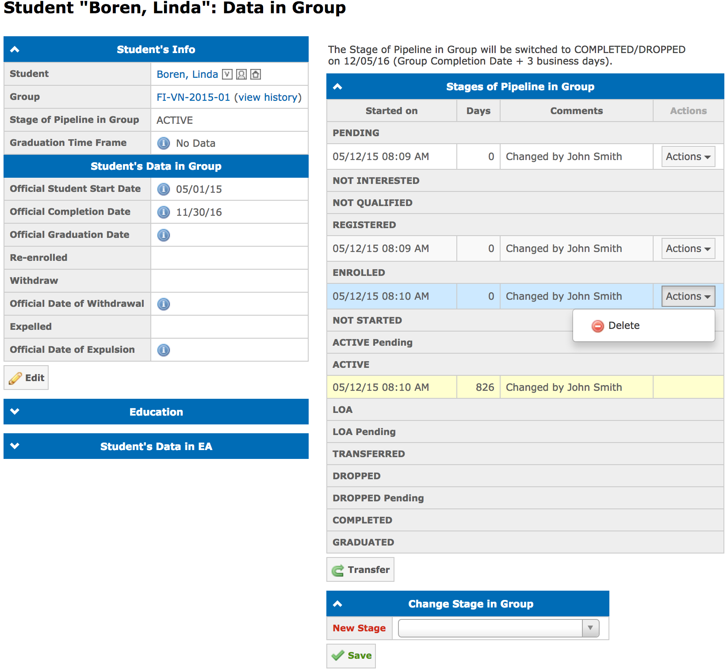Screen dimensions: 727x672
Task: Collapse the Student's Info panel
Action: [15, 50]
